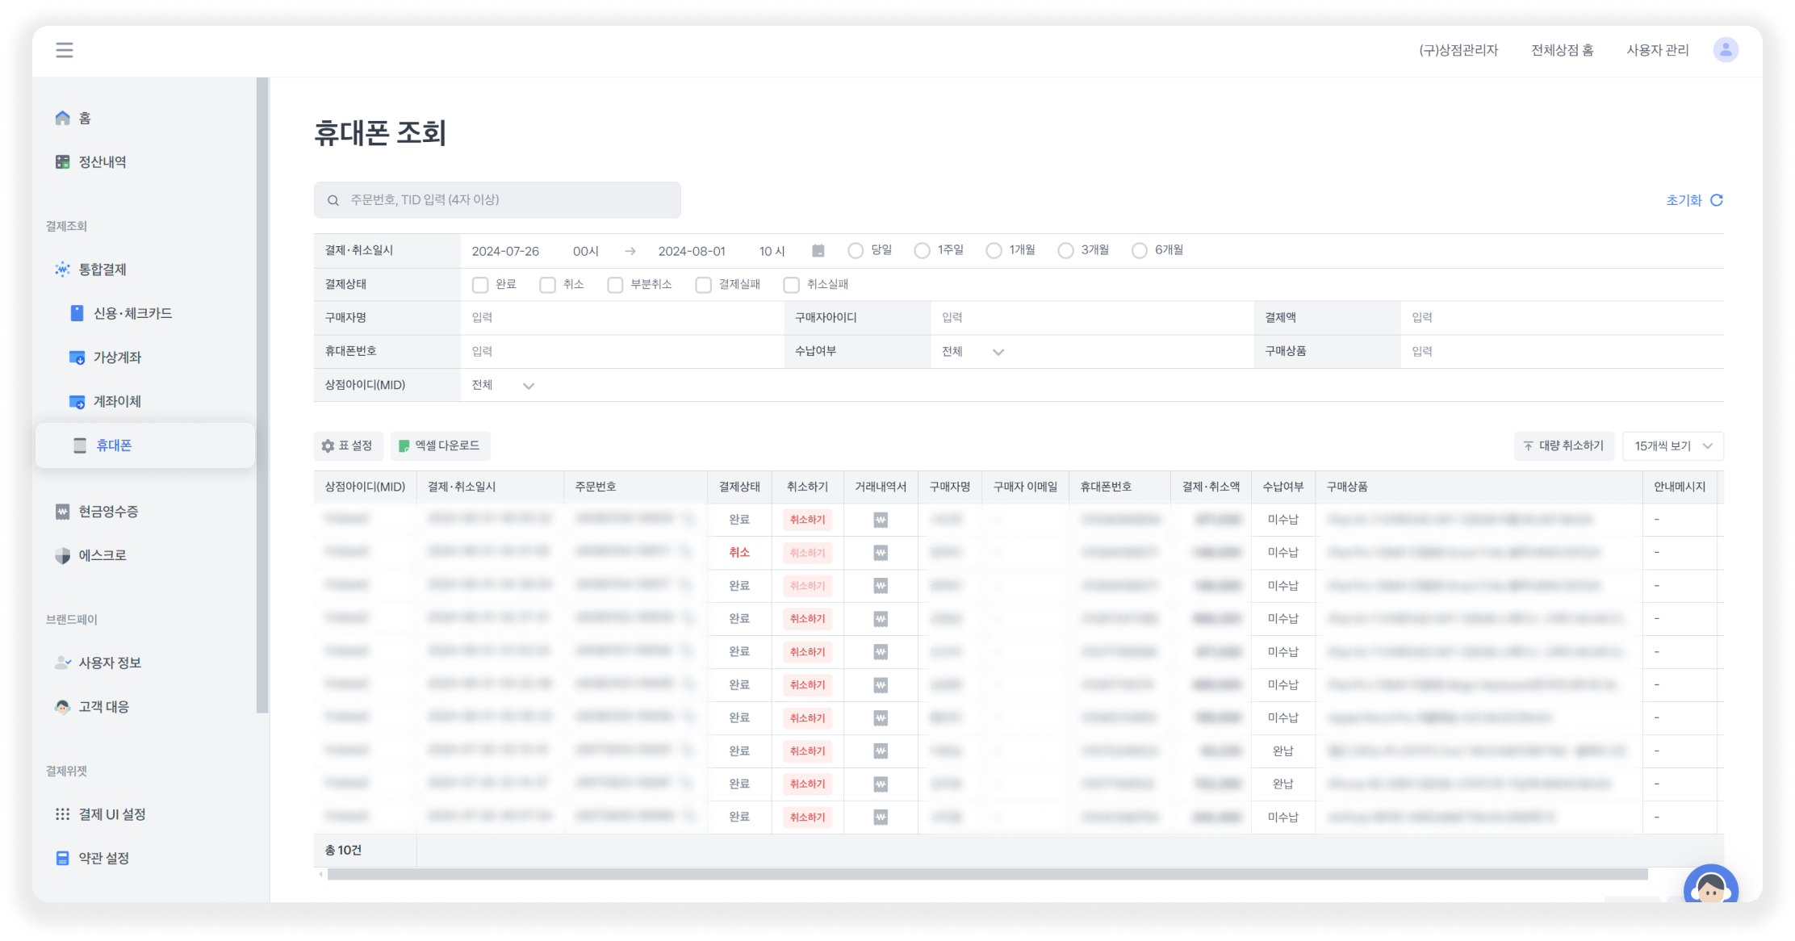Open 신용·체크카드 in the sidebar menu
The width and height of the screenshot is (1795, 941).
pyautogui.click(x=132, y=313)
